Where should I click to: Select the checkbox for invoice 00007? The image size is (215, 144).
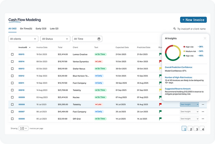click(12, 111)
